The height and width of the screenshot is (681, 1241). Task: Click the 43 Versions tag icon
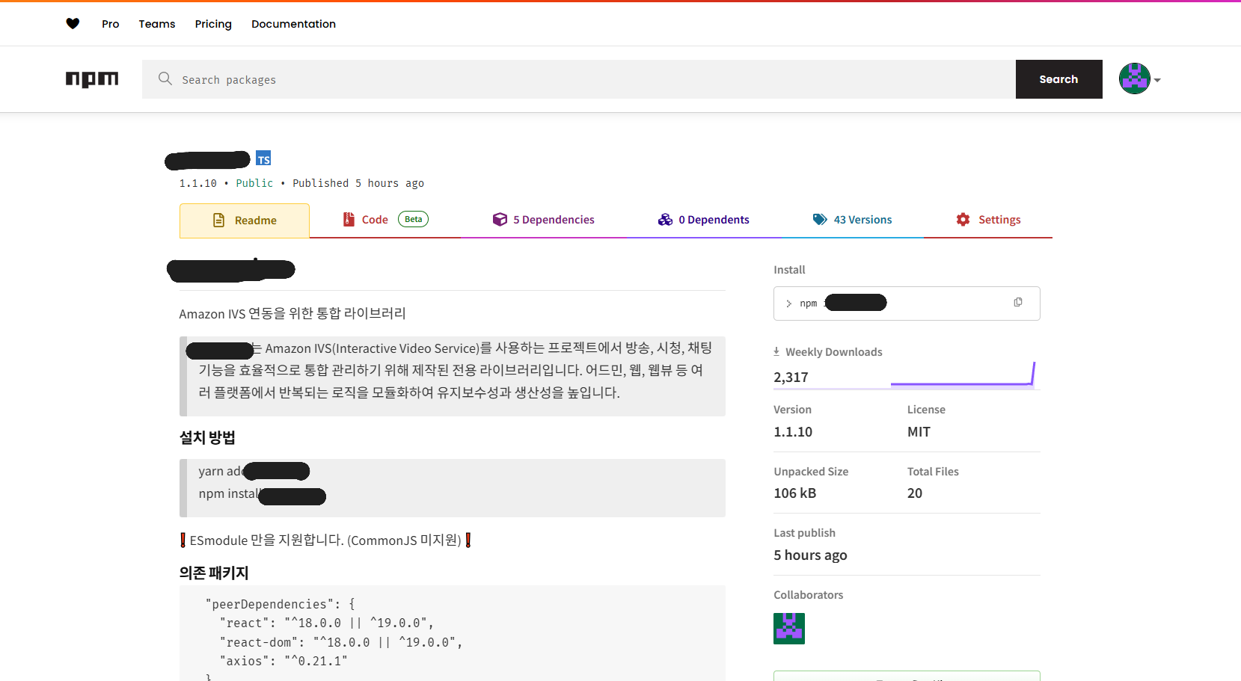click(x=820, y=220)
